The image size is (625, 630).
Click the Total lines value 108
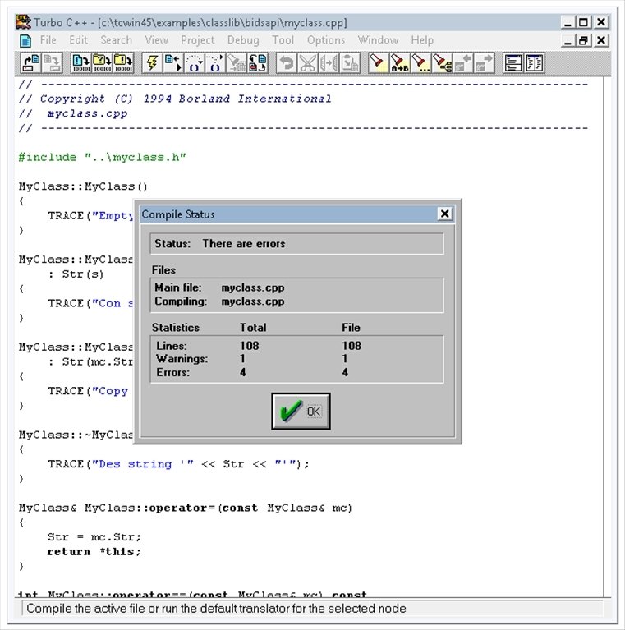249,346
